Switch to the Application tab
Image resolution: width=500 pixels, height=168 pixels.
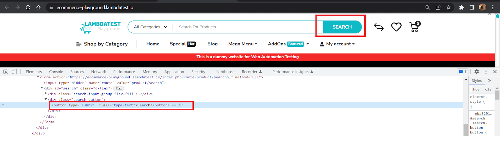click(174, 72)
